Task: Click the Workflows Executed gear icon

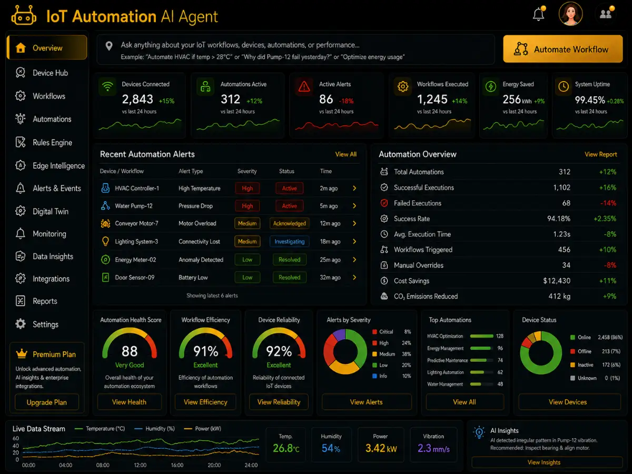Action: pyautogui.click(x=403, y=87)
